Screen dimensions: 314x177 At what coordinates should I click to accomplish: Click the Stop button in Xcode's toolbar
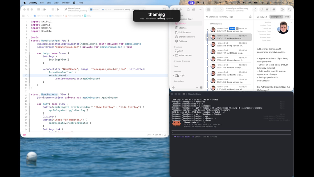[x=53, y=9]
